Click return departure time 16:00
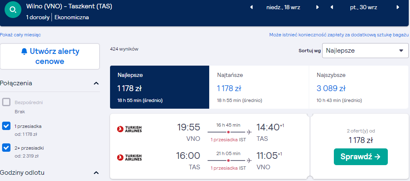Screen dimensions: 410x181 [x=188, y=156]
